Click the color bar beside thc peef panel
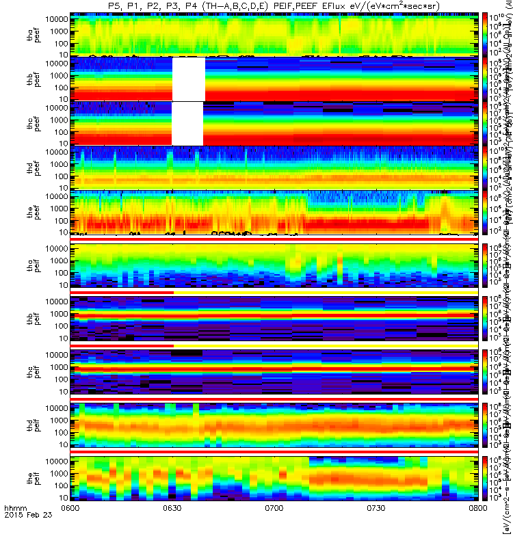The image size is (513, 547). [485, 123]
